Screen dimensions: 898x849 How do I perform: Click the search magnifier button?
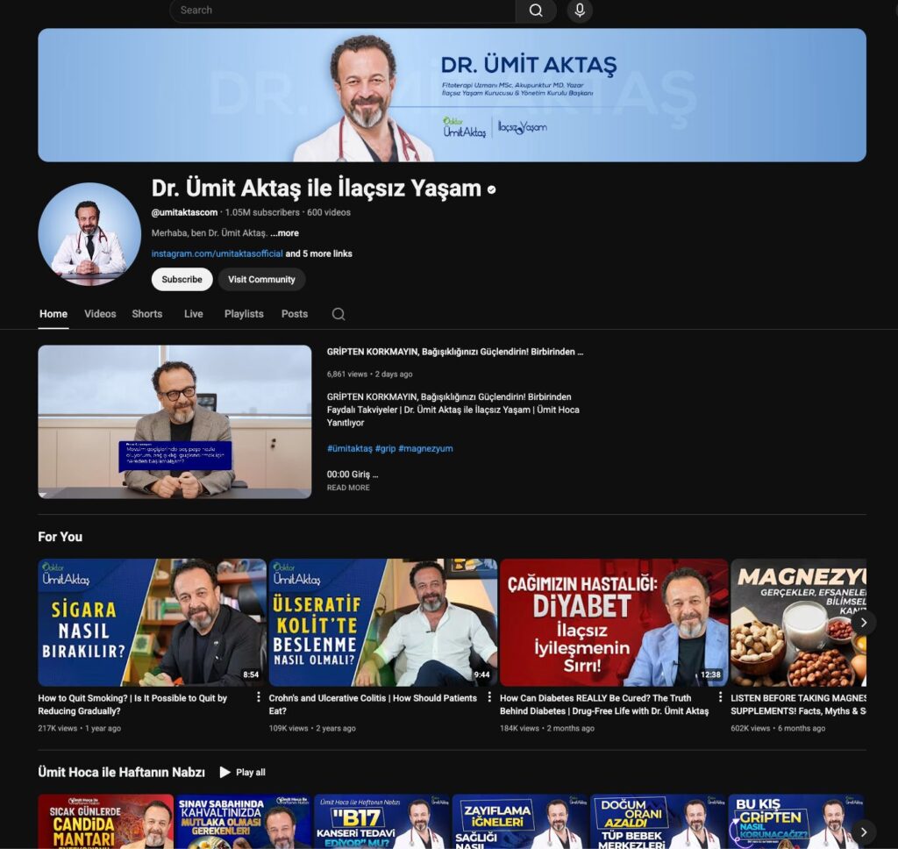click(x=535, y=11)
